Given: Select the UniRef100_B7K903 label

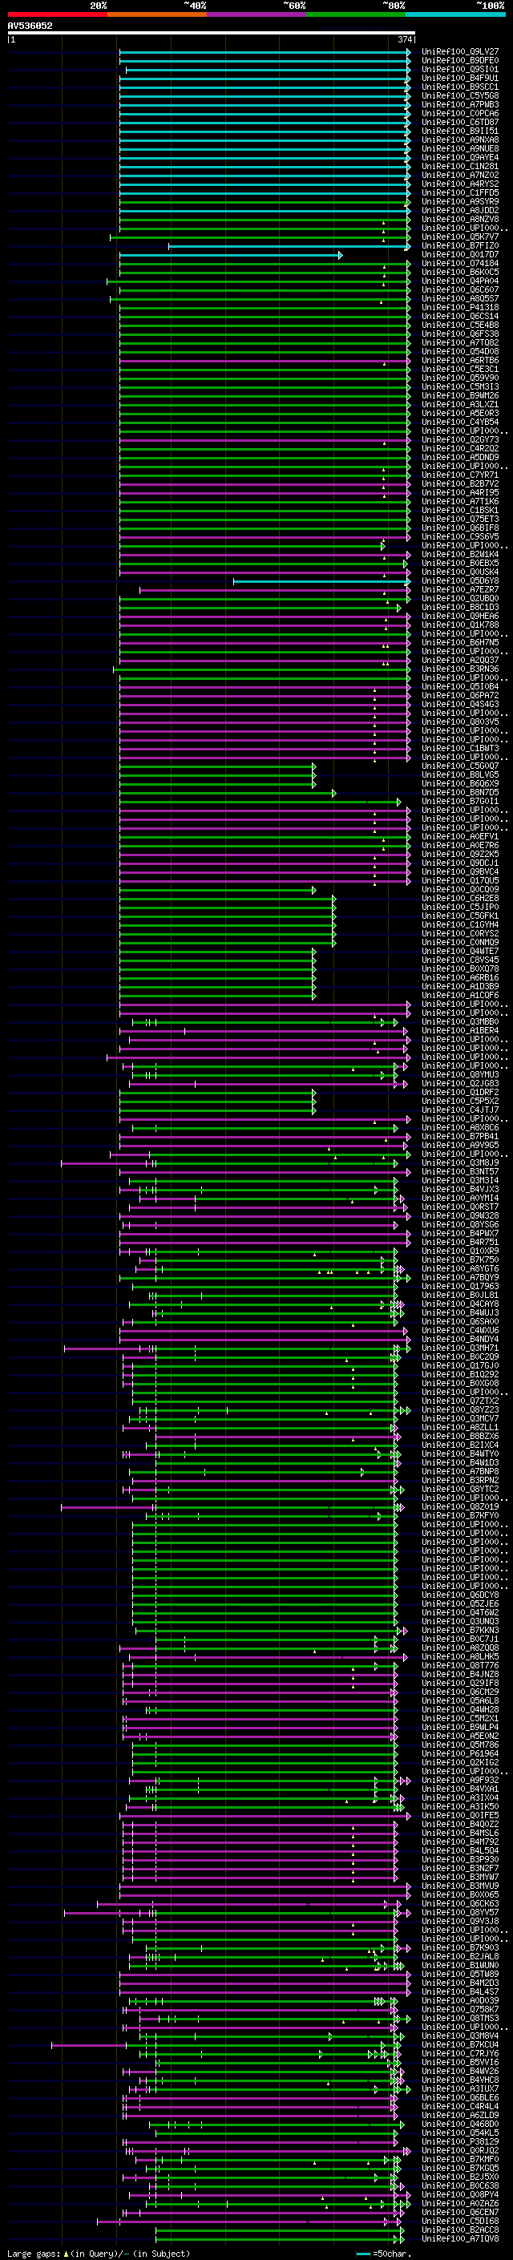Looking at the screenshot, I should (460, 1947).
